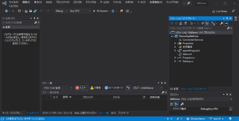Viewport: 239px width, 121px height.
Task: Click the Save All icon
Action: pyautogui.click(x=35, y=11)
